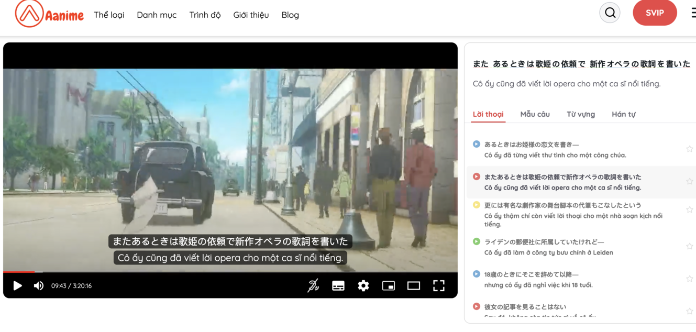Open the Thể loại menu
Image resolution: width=696 pixels, height=332 pixels.
[x=108, y=15]
